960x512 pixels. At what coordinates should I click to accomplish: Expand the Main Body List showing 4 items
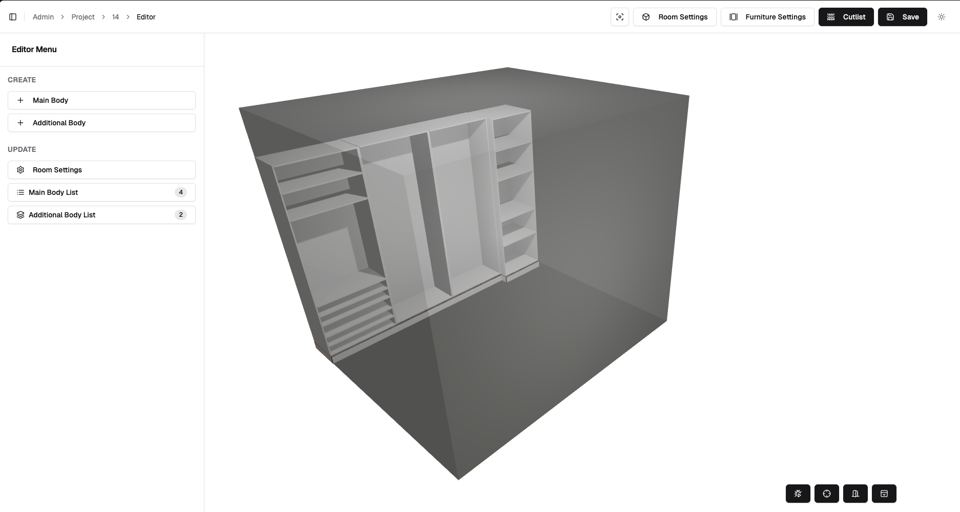click(x=101, y=192)
